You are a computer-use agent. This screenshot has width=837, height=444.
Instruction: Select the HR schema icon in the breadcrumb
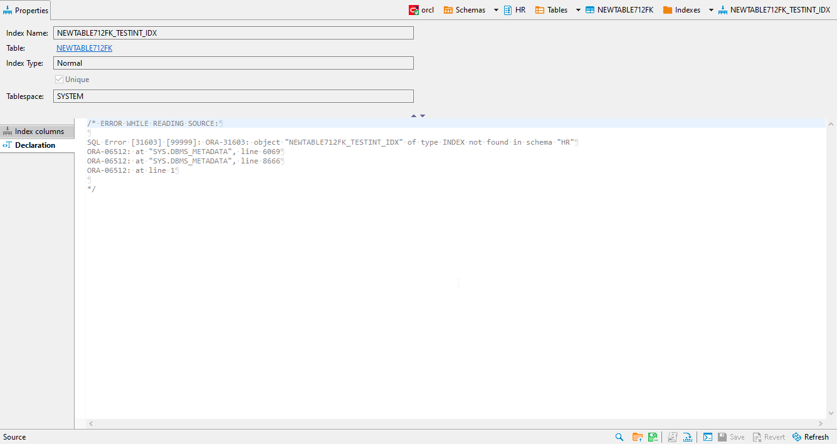click(x=507, y=10)
